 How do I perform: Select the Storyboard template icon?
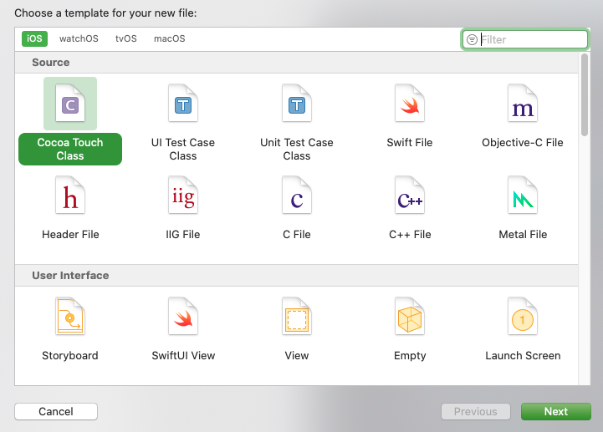click(x=70, y=317)
